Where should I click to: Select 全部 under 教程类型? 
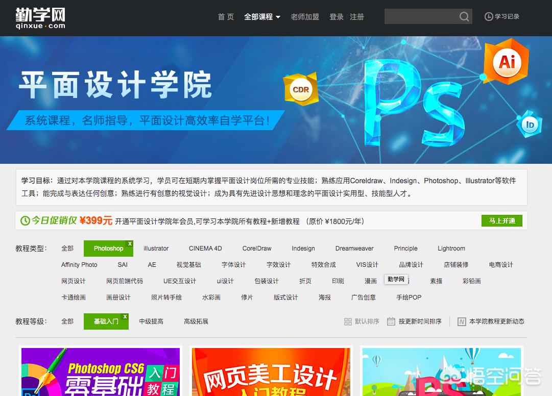coord(67,249)
